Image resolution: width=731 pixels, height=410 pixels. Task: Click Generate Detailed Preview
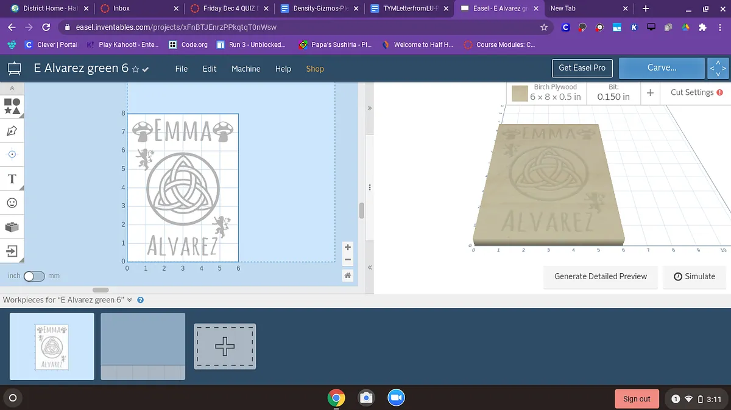601,276
